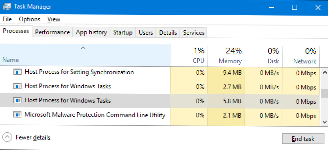Open the Startup tab
This screenshot has width=328, height=150.
point(123,33)
